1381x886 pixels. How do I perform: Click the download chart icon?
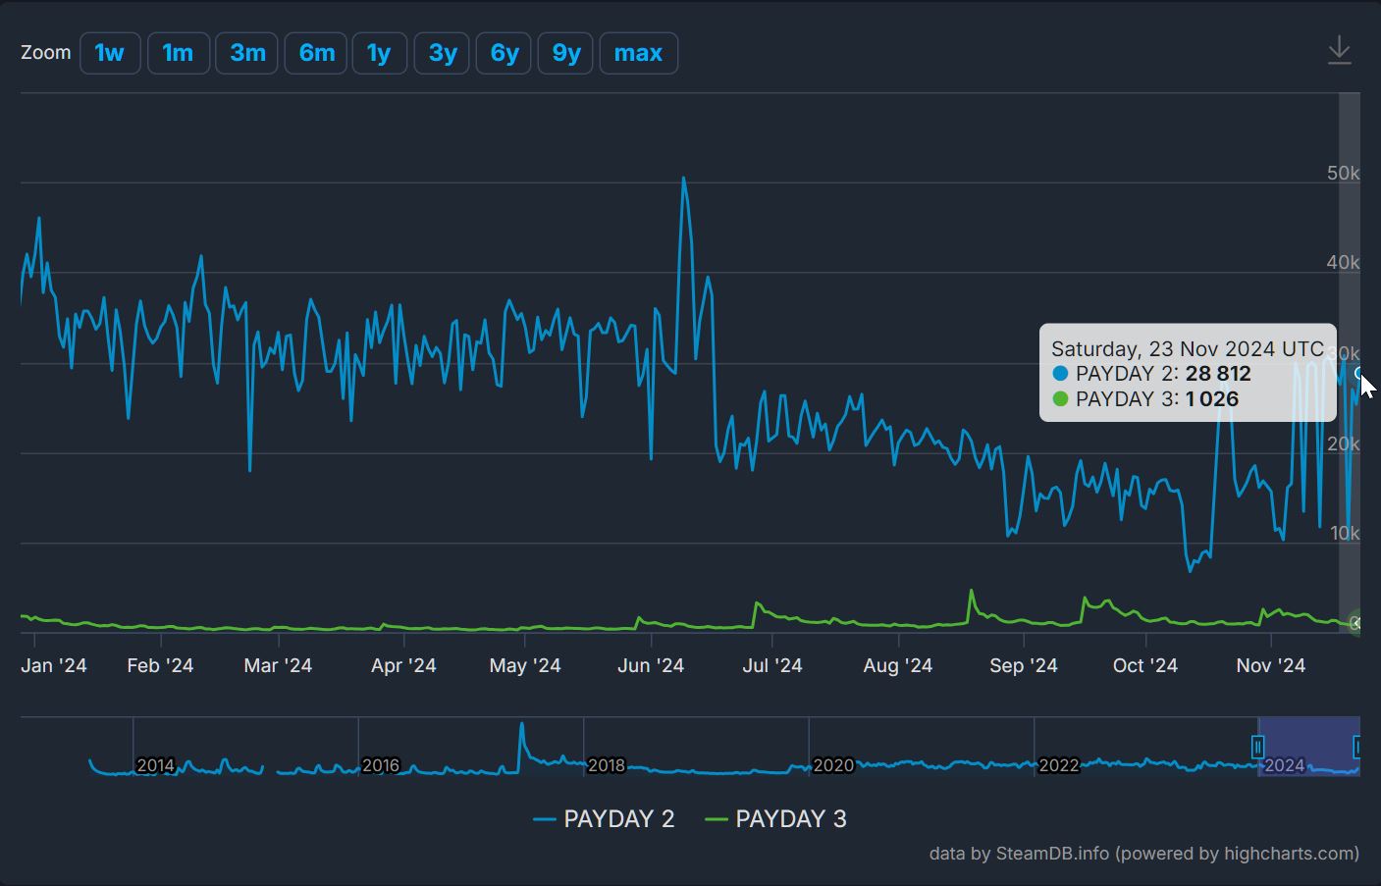point(1339,51)
